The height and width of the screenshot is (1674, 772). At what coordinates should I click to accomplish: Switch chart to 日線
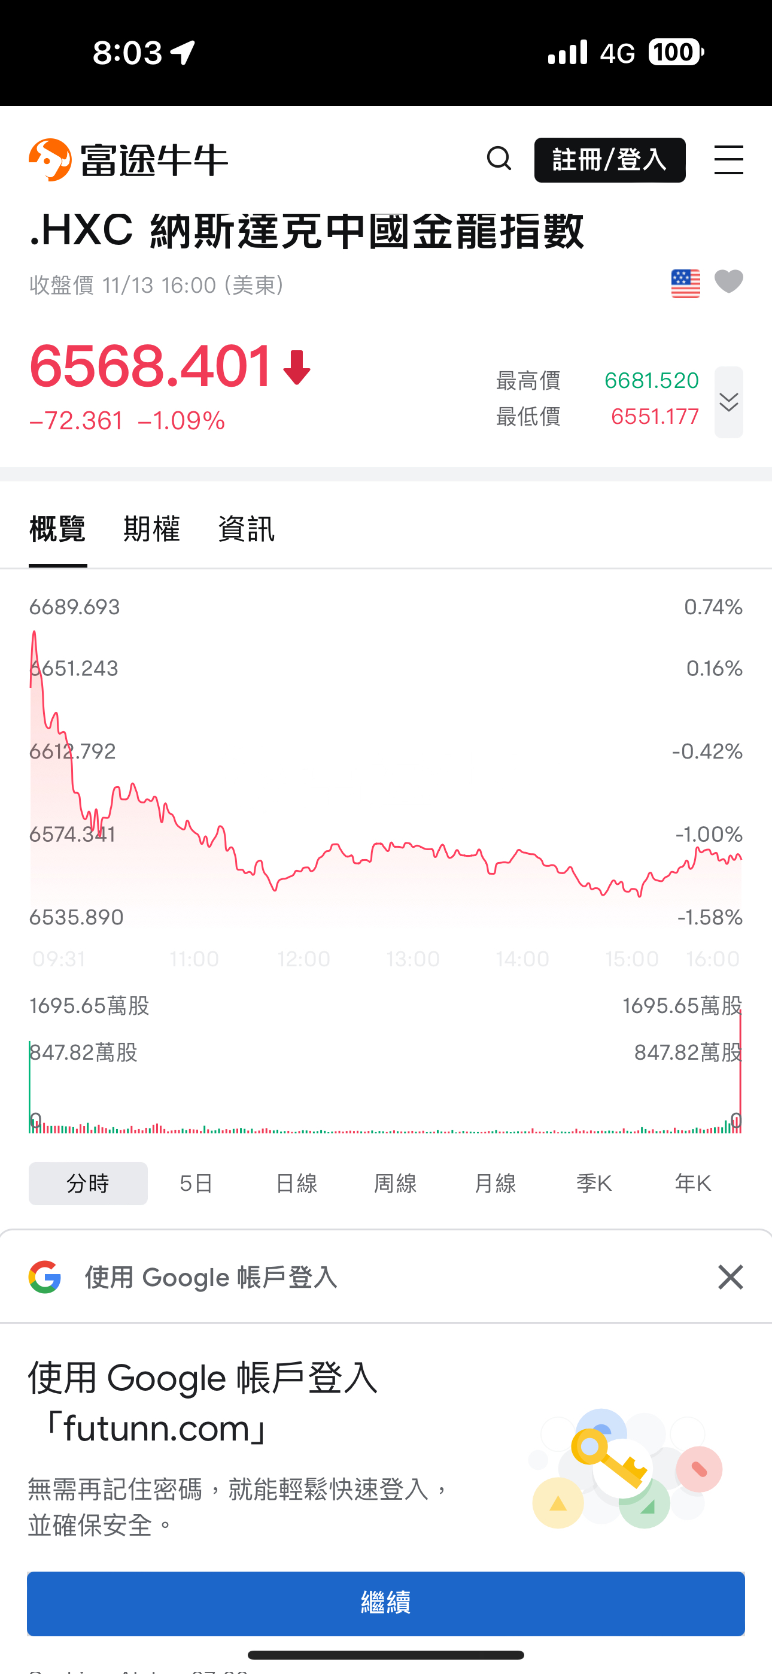[x=296, y=1184]
